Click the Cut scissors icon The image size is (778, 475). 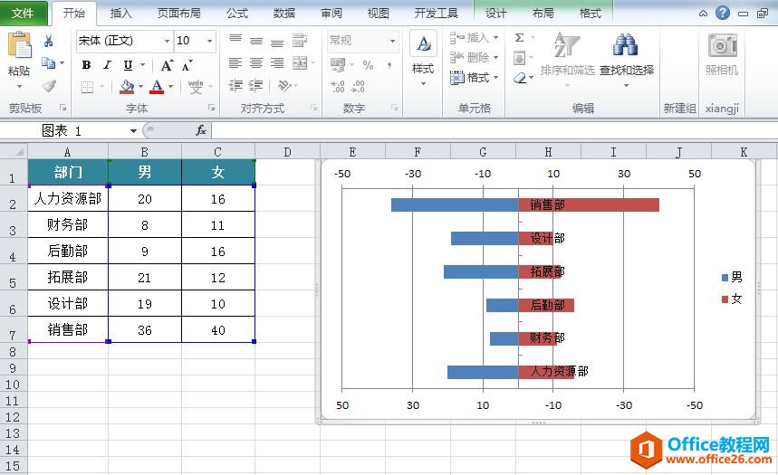(48, 41)
